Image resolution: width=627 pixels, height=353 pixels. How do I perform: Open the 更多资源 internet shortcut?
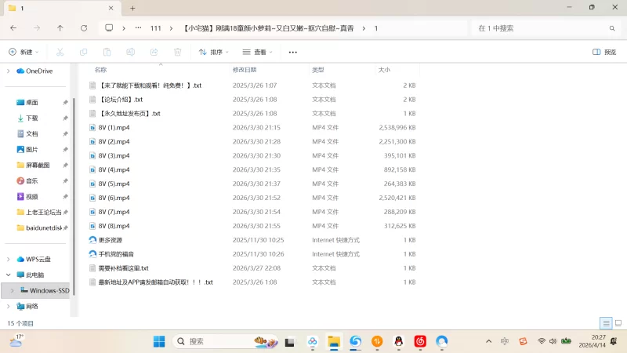pyautogui.click(x=92, y=240)
